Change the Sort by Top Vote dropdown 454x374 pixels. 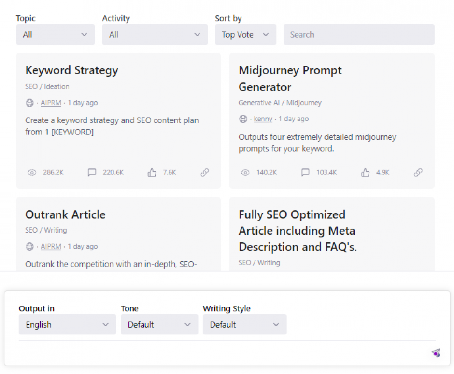pyautogui.click(x=245, y=34)
